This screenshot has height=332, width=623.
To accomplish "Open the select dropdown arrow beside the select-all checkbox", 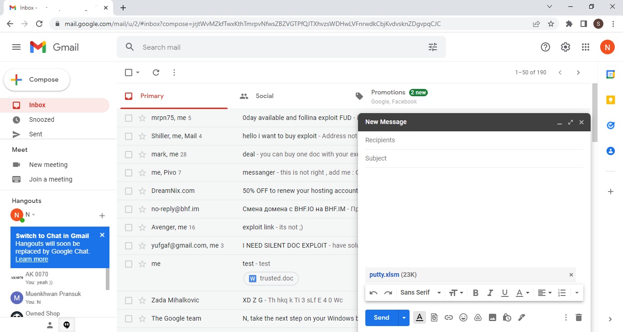I will [138, 73].
